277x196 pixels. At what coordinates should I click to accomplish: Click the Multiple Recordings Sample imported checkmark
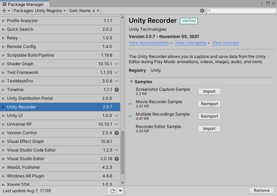pos(130,116)
